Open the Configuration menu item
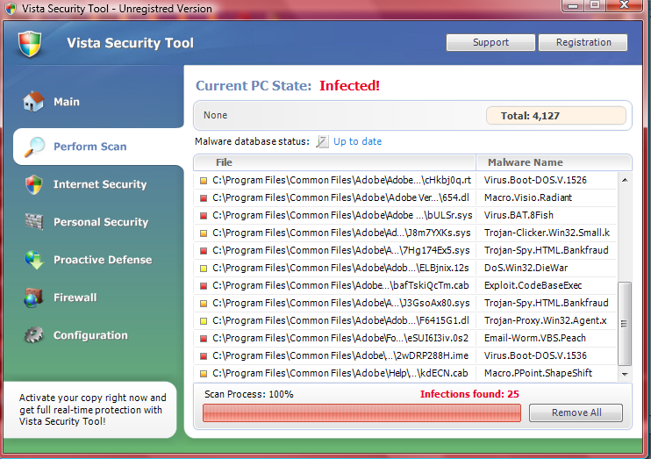This screenshot has height=459, width=651. (90, 335)
